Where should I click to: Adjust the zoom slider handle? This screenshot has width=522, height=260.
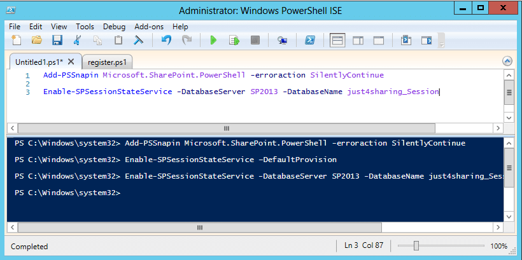416,246
